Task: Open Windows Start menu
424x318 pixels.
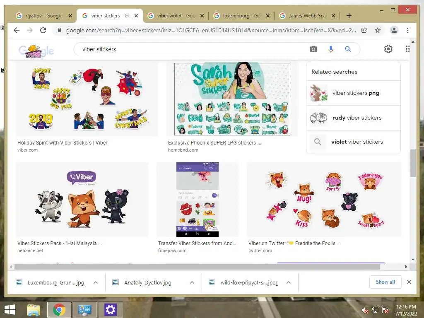Action: tap(10, 310)
